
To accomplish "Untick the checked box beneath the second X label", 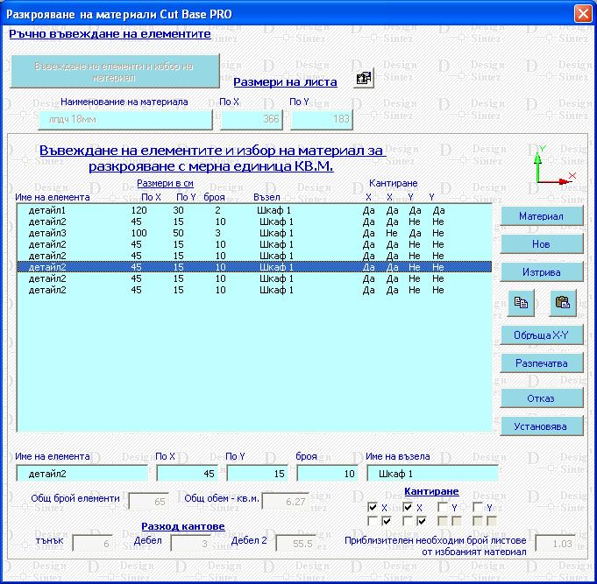I will coord(422,521).
